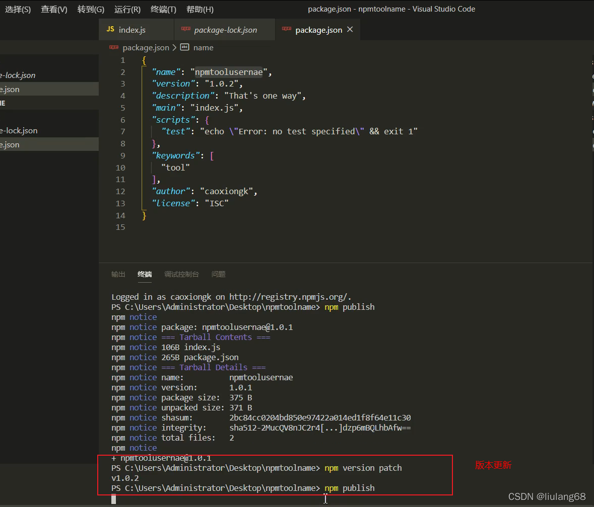Click the integrity sha512 value

pyautogui.click(x=320, y=428)
